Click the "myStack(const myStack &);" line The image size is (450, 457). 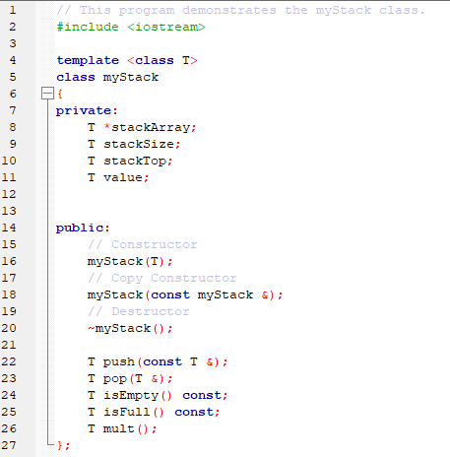pos(185,294)
